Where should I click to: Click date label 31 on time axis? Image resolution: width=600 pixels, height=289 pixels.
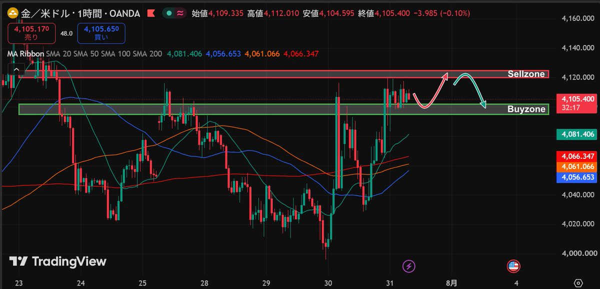(x=390, y=283)
